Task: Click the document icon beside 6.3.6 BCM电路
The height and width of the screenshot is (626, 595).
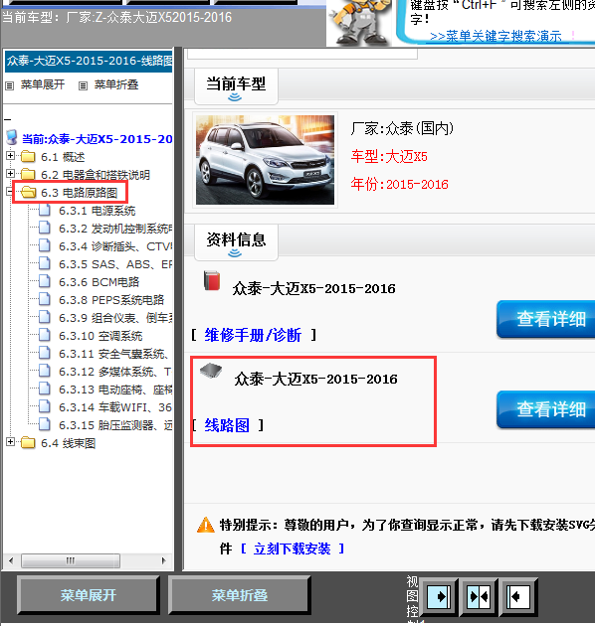Action: pos(45,281)
